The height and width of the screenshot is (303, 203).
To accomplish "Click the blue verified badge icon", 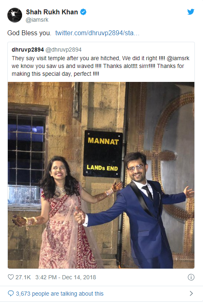I will tap(83, 12).
